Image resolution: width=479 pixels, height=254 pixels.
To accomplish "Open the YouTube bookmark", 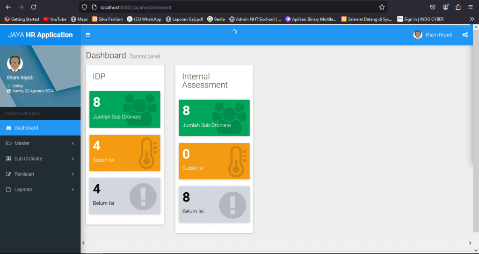I will (x=55, y=19).
